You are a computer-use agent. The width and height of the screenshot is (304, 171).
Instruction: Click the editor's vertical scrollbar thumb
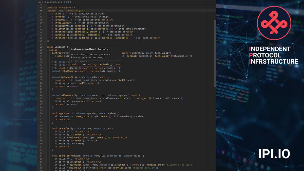click(x=215, y=54)
